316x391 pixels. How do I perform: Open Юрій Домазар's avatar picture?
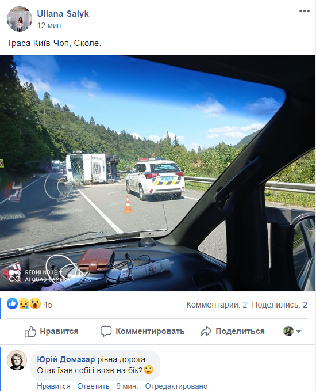tap(17, 360)
